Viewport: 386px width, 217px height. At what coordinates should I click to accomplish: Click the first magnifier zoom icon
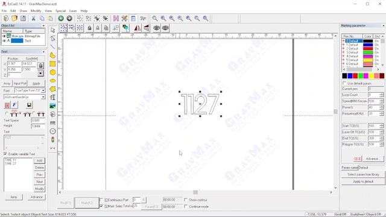[x=155, y=18]
